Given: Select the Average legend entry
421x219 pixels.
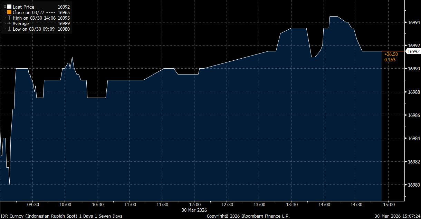Looking at the screenshot, I should pos(21,23).
